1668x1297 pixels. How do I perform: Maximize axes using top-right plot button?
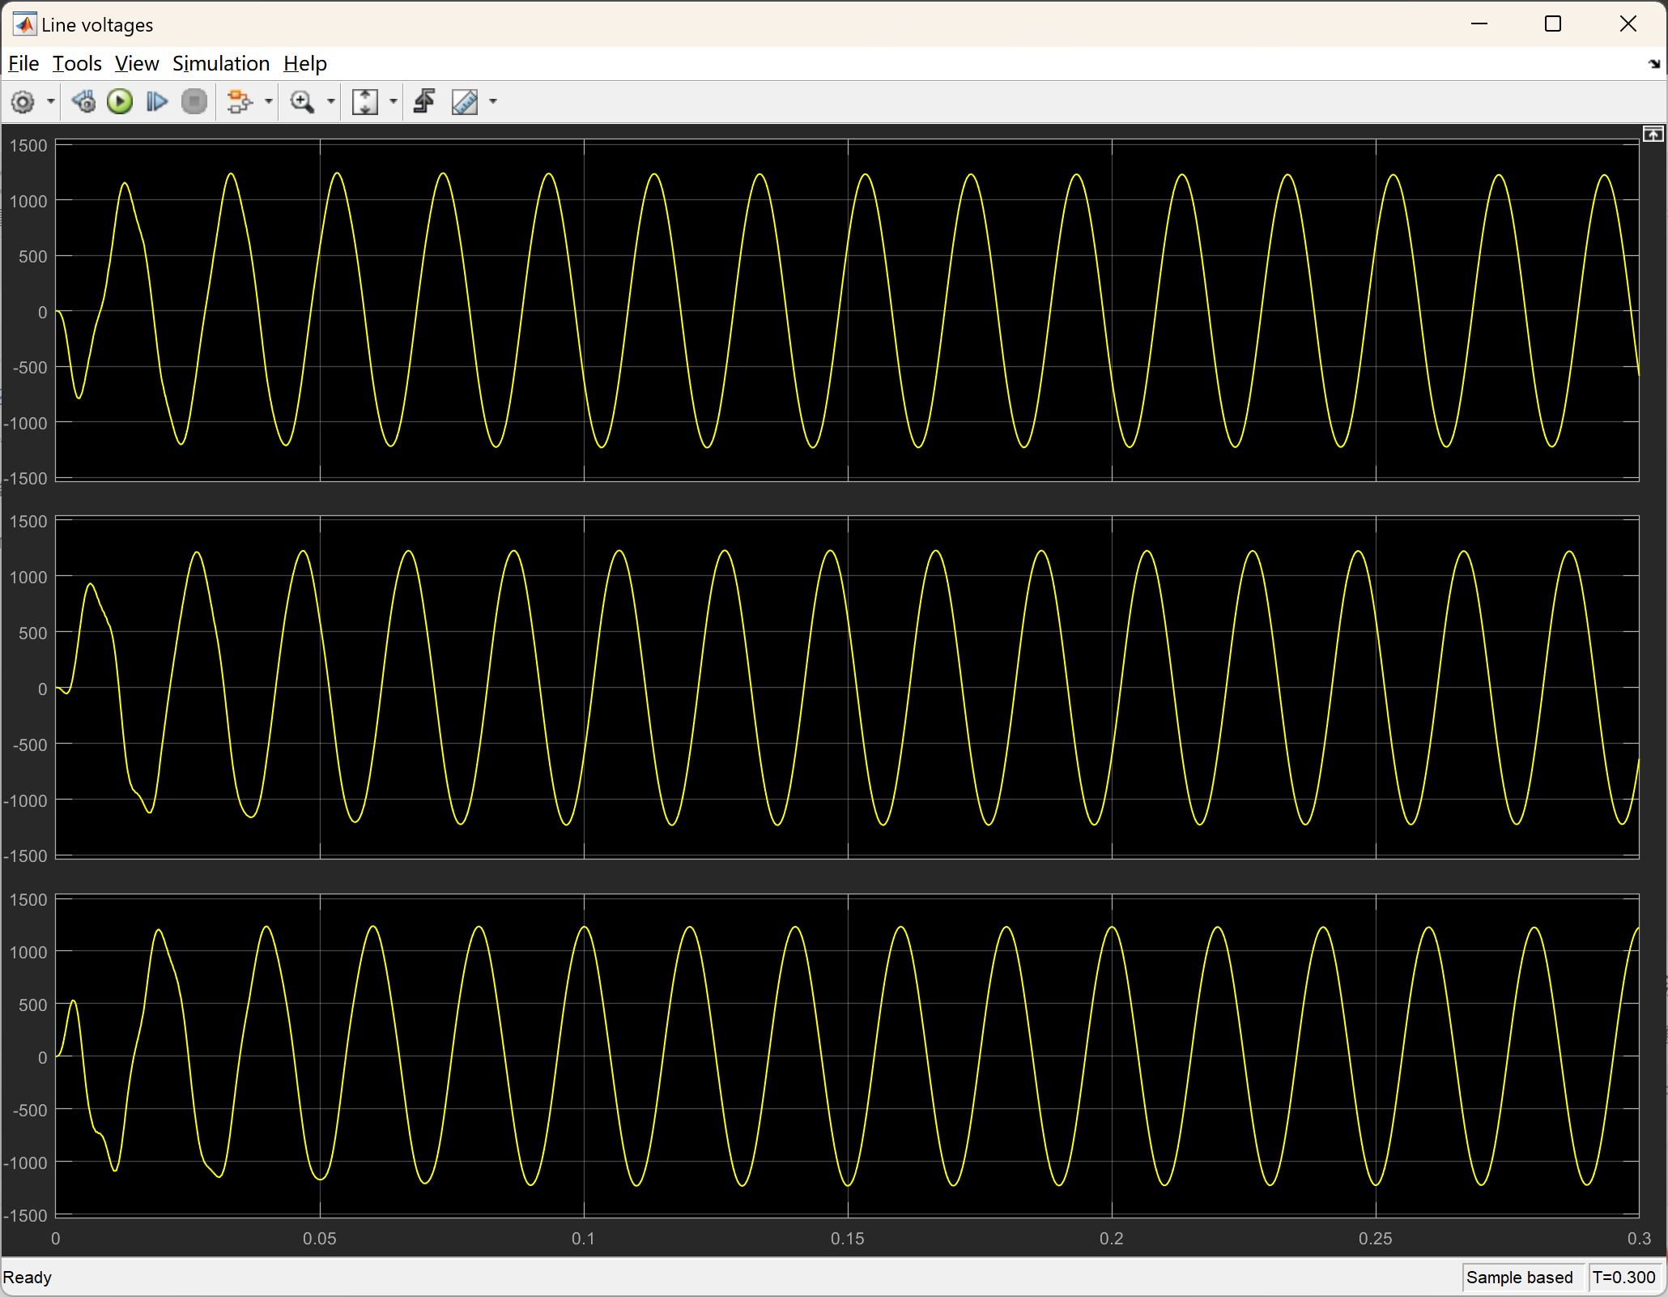[x=1653, y=134]
